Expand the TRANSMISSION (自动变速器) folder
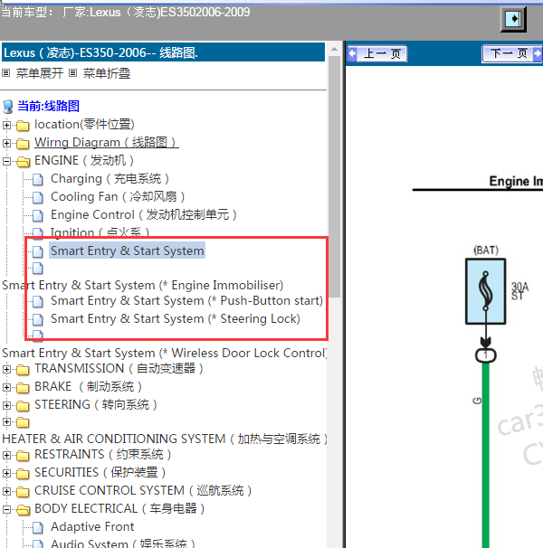Viewport: 543px width, 548px height. point(6,369)
